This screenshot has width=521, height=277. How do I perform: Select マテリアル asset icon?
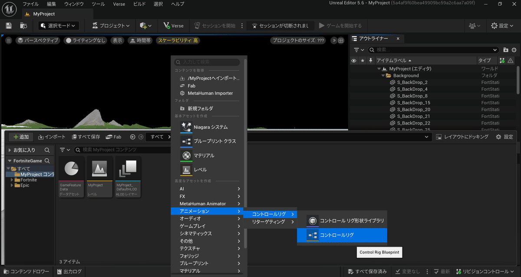186,155
